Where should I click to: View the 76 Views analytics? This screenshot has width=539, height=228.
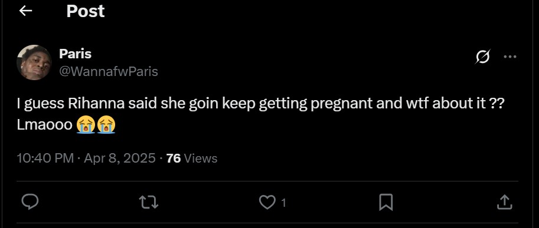[192, 158]
